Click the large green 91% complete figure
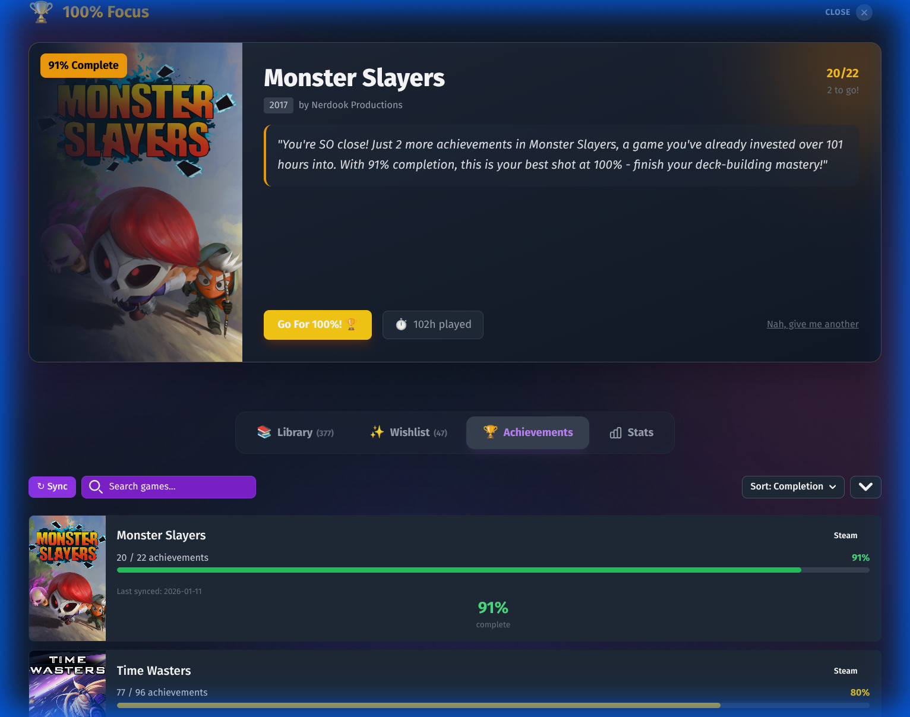Viewport: 910px width, 717px height. coord(493,608)
